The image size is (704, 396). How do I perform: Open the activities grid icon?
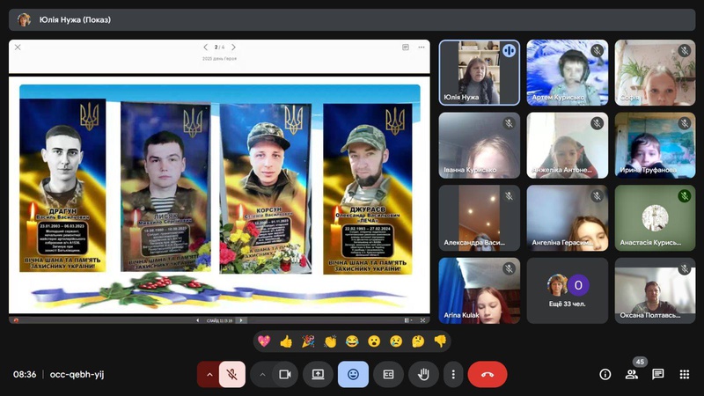click(685, 374)
